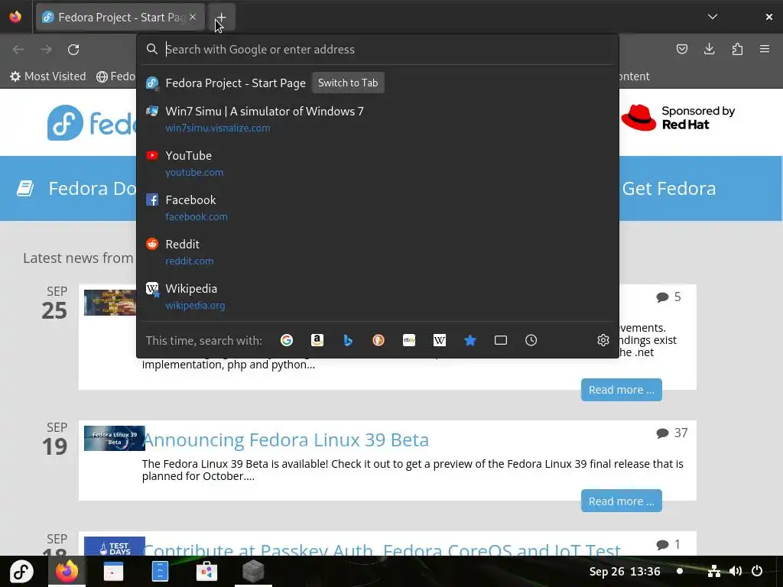Screen dimensions: 783x587
Task: Search this time with Wikipedia icon
Action: point(440,340)
